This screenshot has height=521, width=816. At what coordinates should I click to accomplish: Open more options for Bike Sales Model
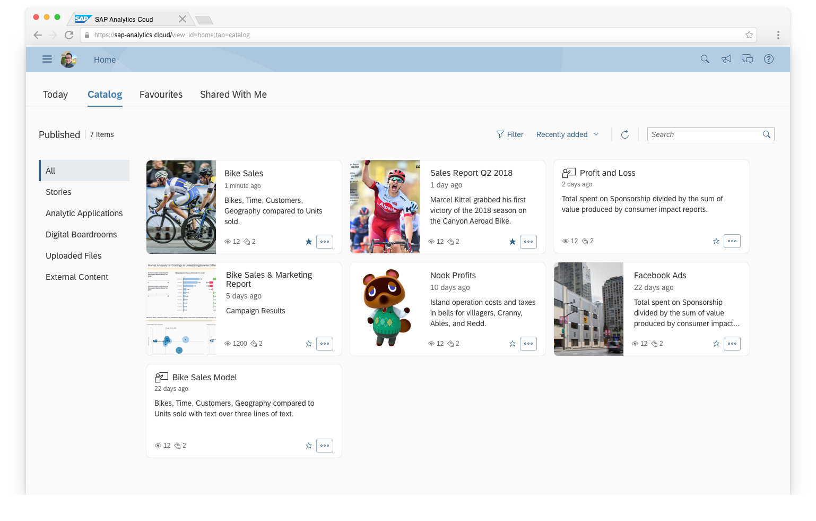pyautogui.click(x=325, y=446)
